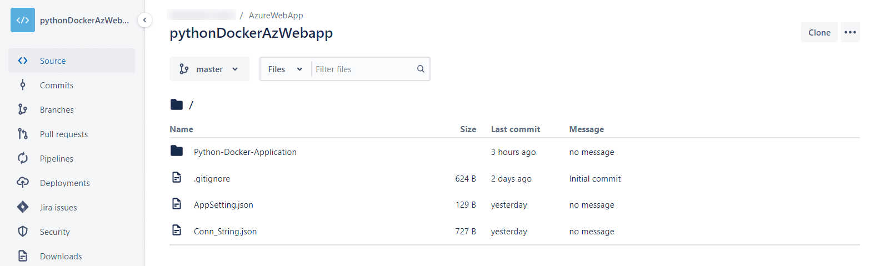880x266 pixels.
Task: Select Downloads in the sidebar
Action: (72, 256)
